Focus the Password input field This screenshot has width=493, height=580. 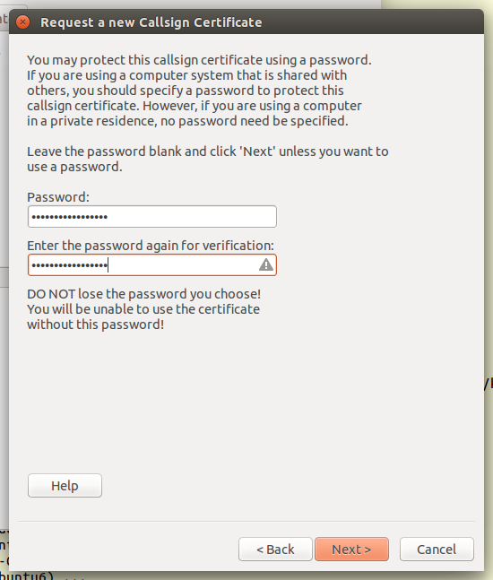click(x=152, y=216)
